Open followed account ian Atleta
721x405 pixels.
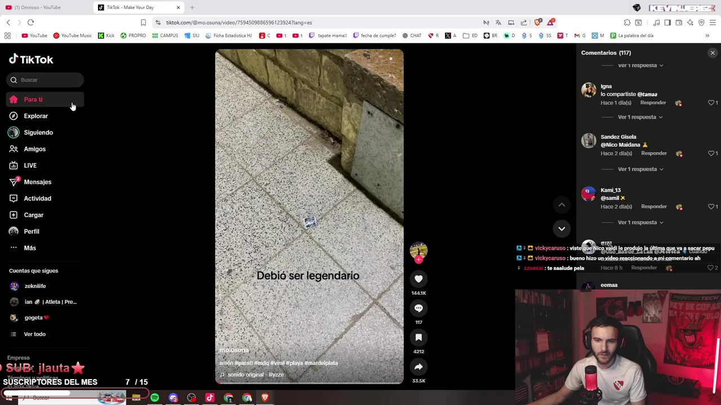click(50, 302)
